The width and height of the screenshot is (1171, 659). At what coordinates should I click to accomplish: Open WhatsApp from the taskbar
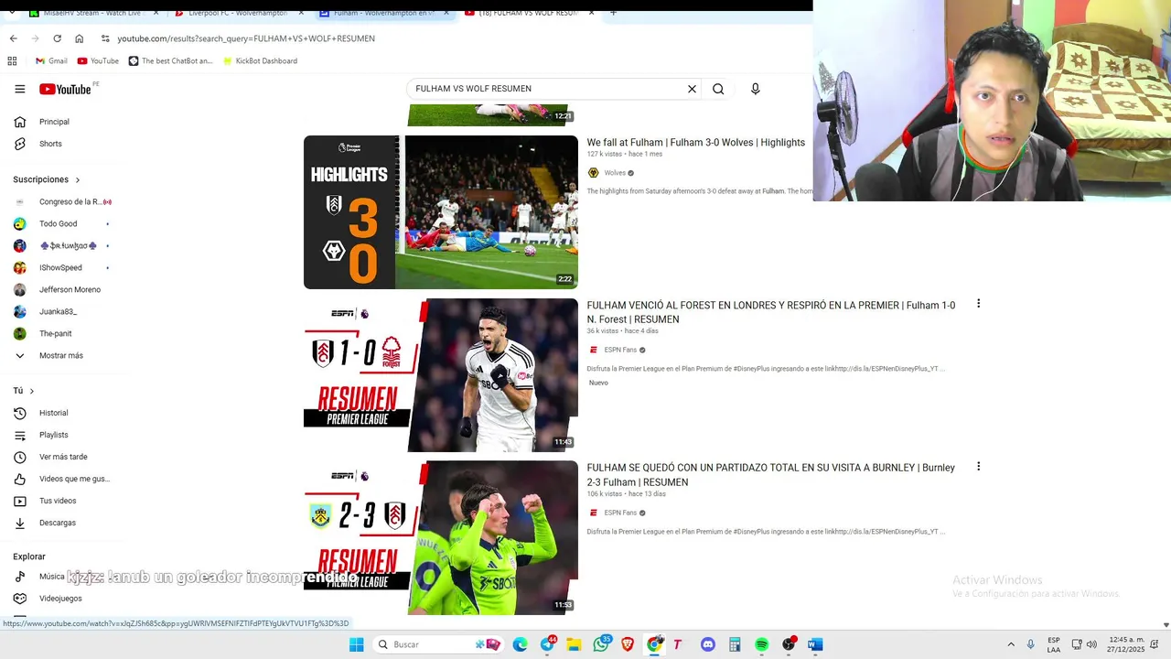click(600, 644)
